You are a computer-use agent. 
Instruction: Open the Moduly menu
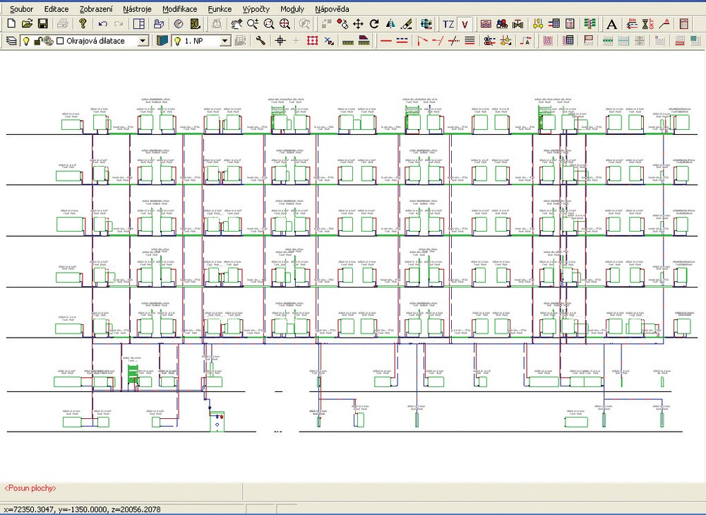[x=292, y=9]
